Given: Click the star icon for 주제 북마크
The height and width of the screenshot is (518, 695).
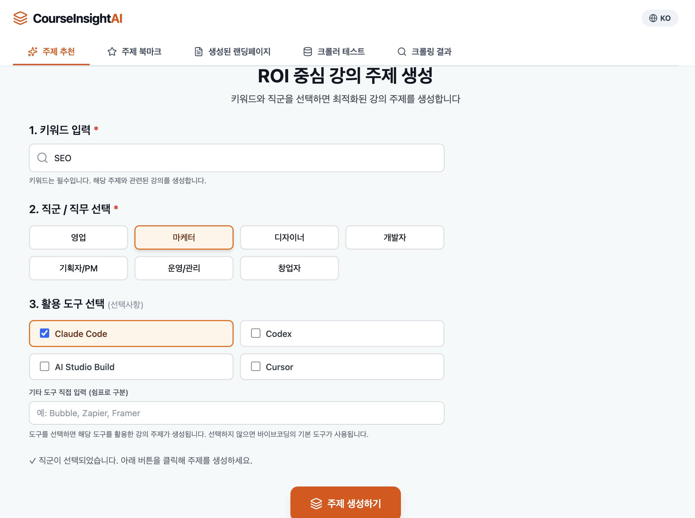Looking at the screenshot, I should (x=112, y=51).
